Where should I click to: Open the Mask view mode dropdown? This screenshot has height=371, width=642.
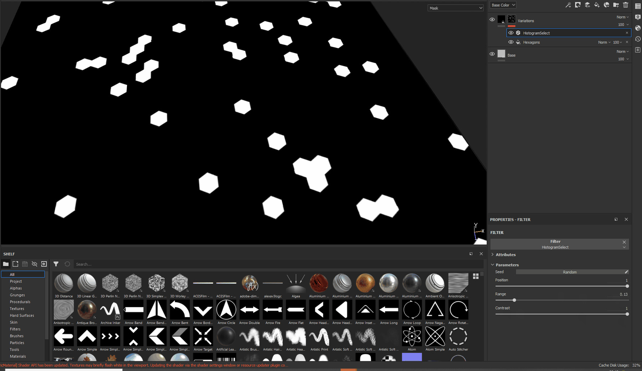click(x=455, y=7)
